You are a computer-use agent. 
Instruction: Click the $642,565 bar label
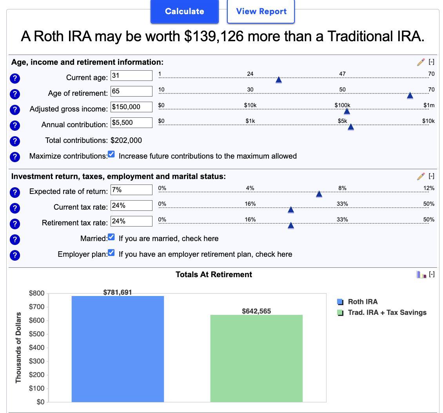click(x=256, y=311)
